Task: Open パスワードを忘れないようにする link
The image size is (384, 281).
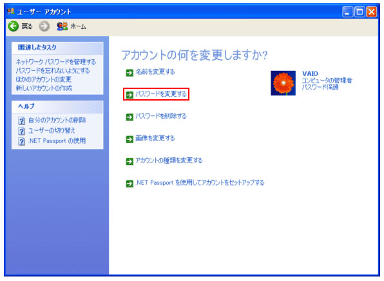Action: [53, 70]
